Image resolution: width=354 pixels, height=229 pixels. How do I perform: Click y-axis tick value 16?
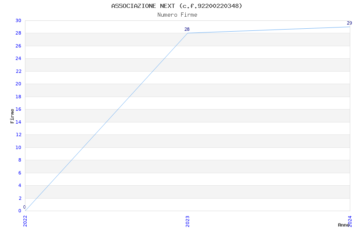(18, 109)
